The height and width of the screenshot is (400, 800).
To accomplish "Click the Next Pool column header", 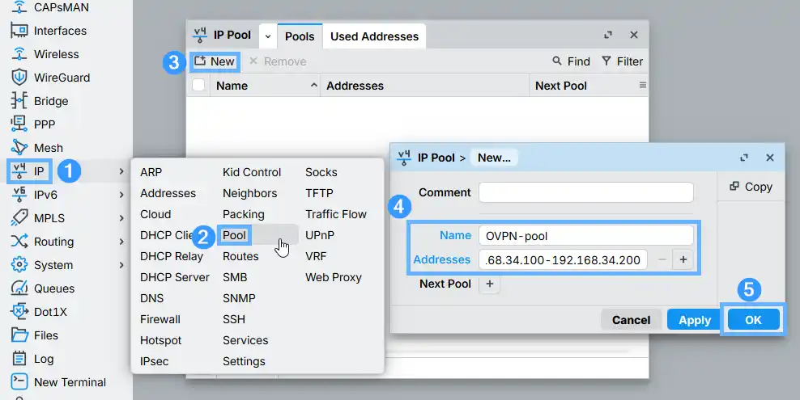I will [582, 86].
